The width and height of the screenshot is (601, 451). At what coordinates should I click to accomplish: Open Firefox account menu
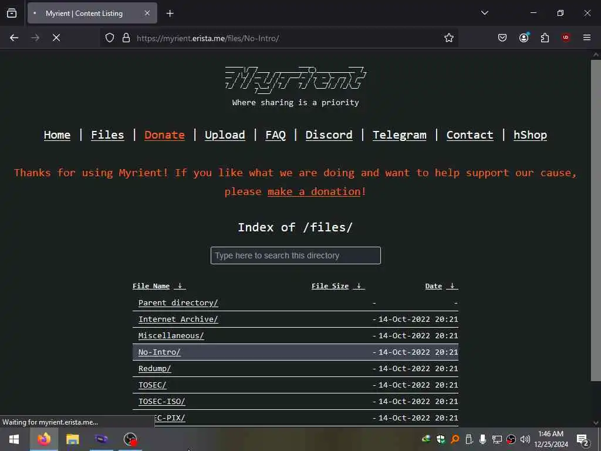click(524, 38)
